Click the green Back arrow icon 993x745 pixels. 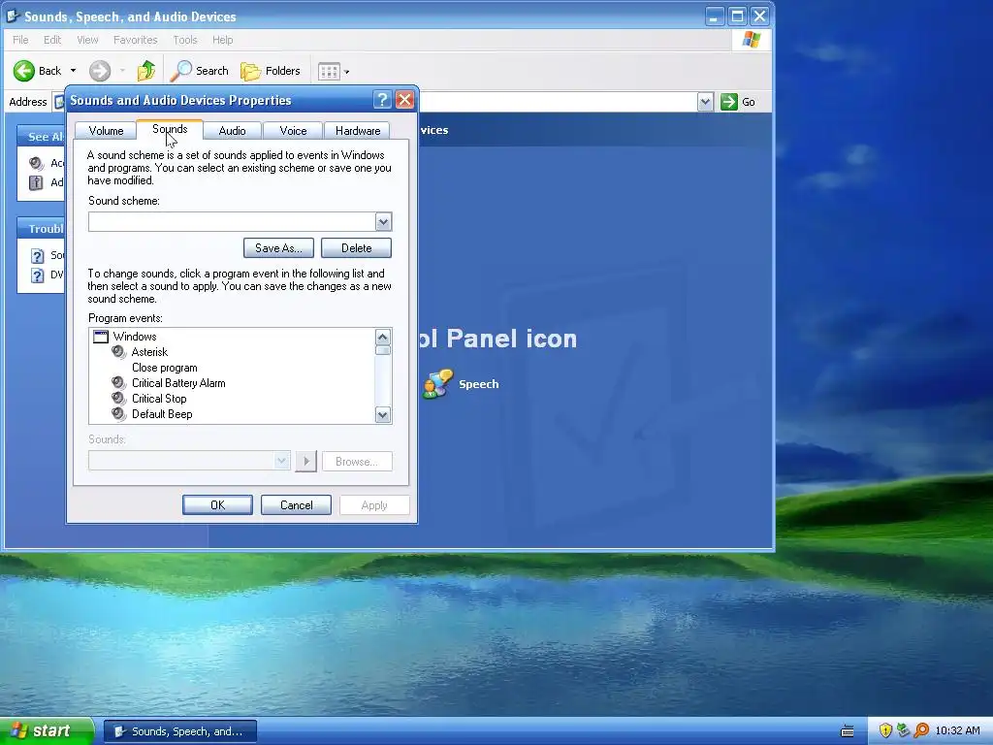tap(24, 71)
